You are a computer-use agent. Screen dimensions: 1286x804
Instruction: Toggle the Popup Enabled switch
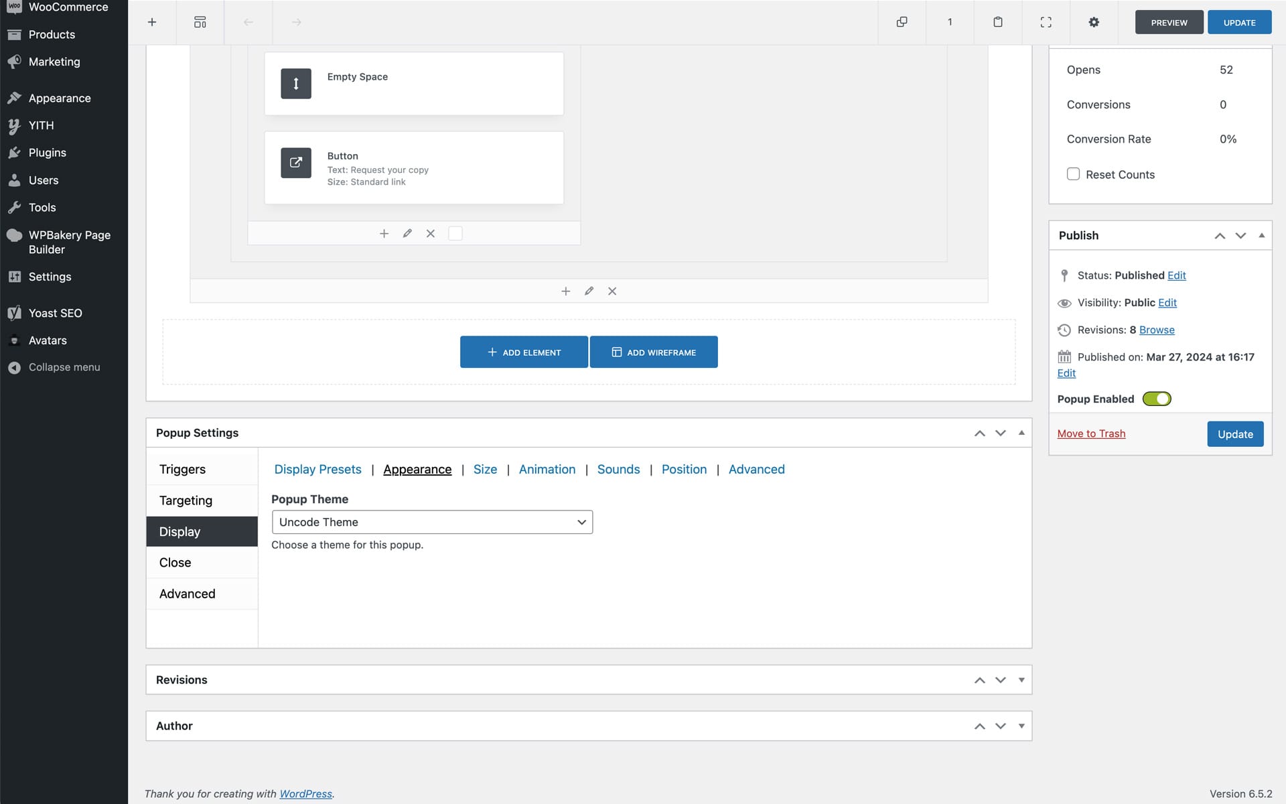[x=1157, y=399]
